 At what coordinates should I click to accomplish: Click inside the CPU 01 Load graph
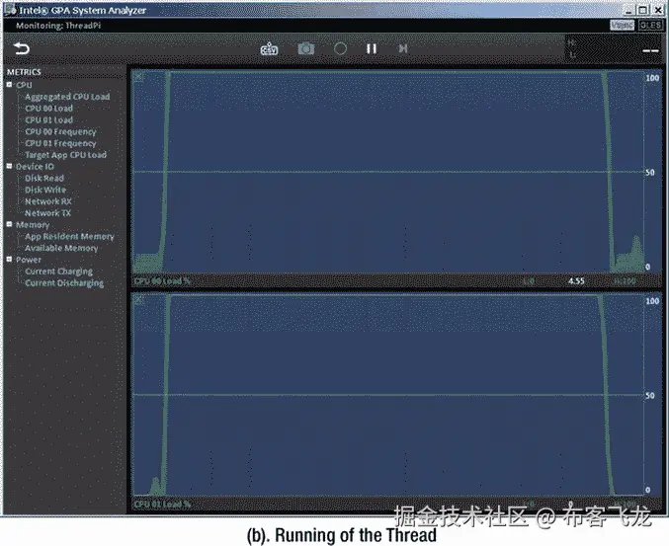point(387,395)
